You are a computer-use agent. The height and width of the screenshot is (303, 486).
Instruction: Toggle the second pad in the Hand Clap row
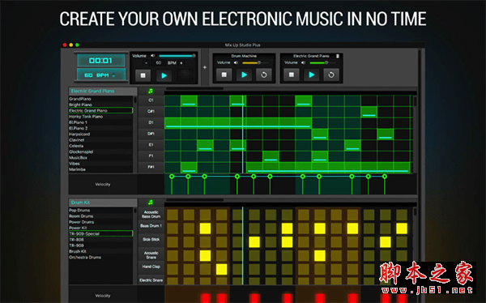[x=189, y=269]
